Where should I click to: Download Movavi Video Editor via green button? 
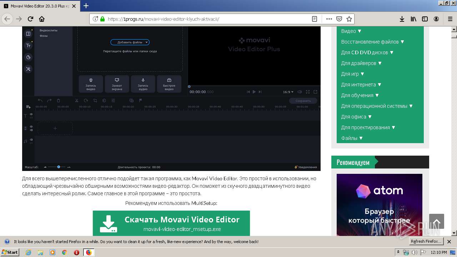pyautogui.click(x=171, y=223)
